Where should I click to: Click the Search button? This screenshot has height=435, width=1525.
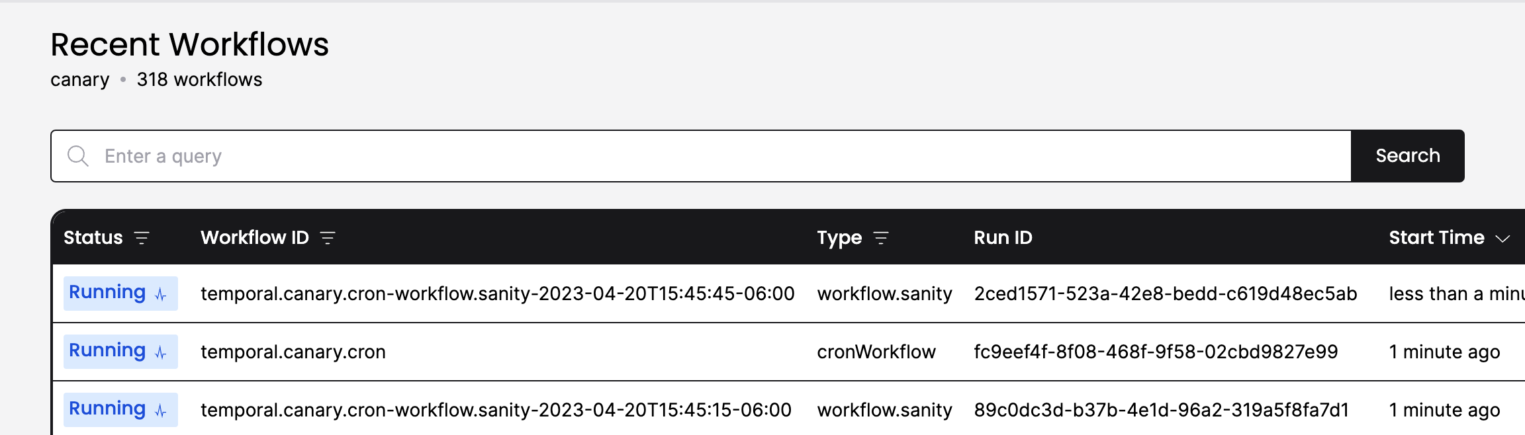pyautogui.click(x=1408, y=156)
